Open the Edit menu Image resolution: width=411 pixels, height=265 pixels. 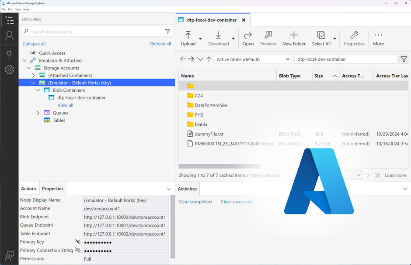pyautogui.click(x=10, y=9)
